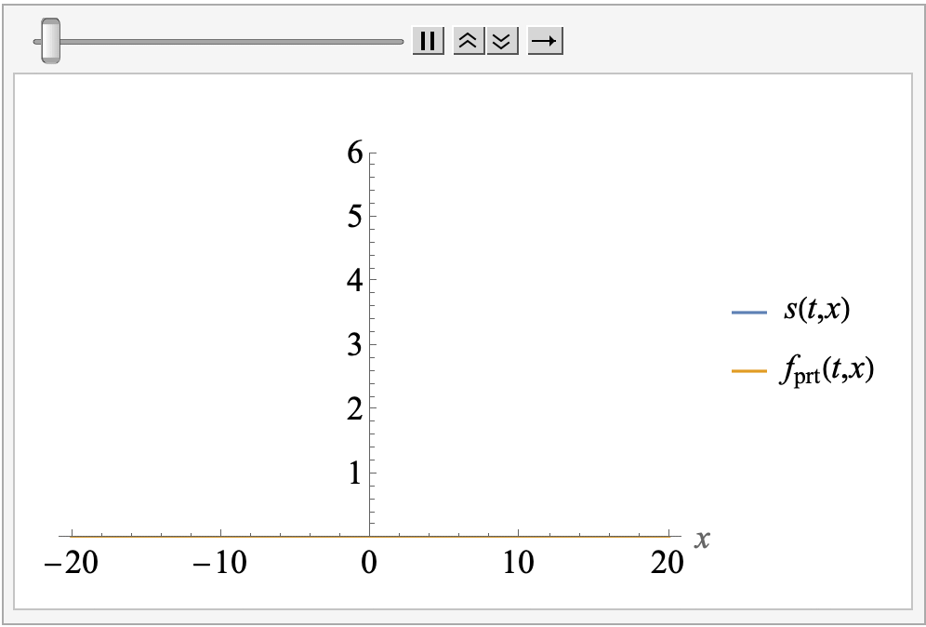Click the −20 tick label on the horizontal axis
The width and height of the screenshot is (926, 627).
coord(71,563)
